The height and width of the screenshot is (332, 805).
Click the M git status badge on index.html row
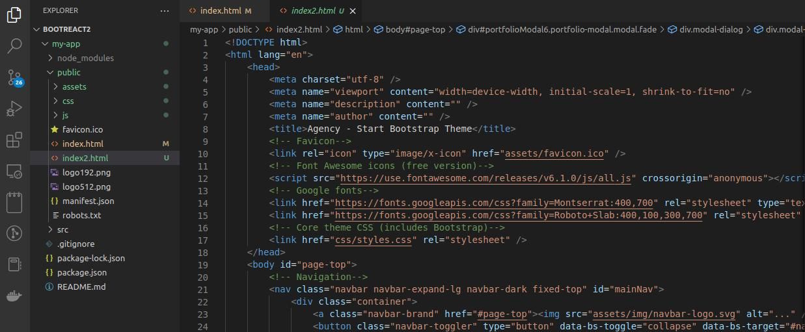[166, 144]
